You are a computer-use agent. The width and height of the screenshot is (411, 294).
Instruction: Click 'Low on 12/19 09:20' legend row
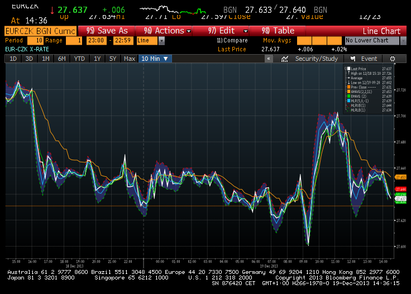[x=368, y=83]
